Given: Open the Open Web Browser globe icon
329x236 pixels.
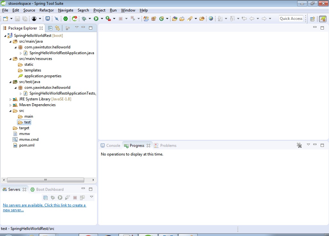Looking at the screenshot, I should pos(210,19).
